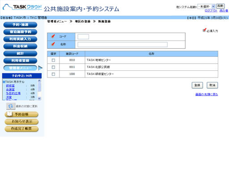Click the TASK クラウド cloud logo

coord(22,7)
